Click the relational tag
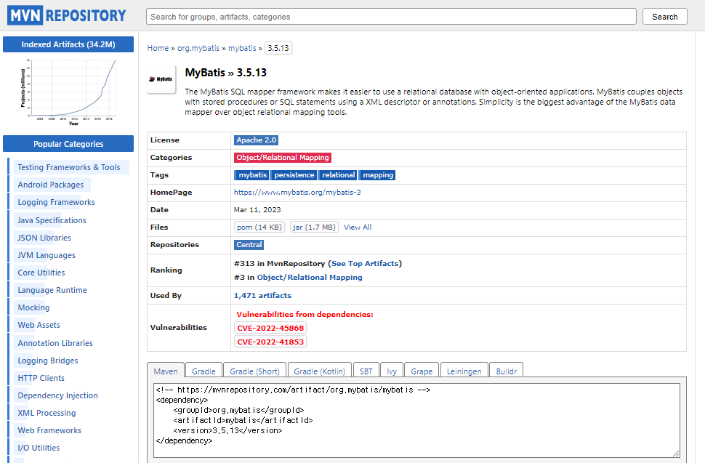The height and width of the screenshot is (463, 705). tap(338, 175)
